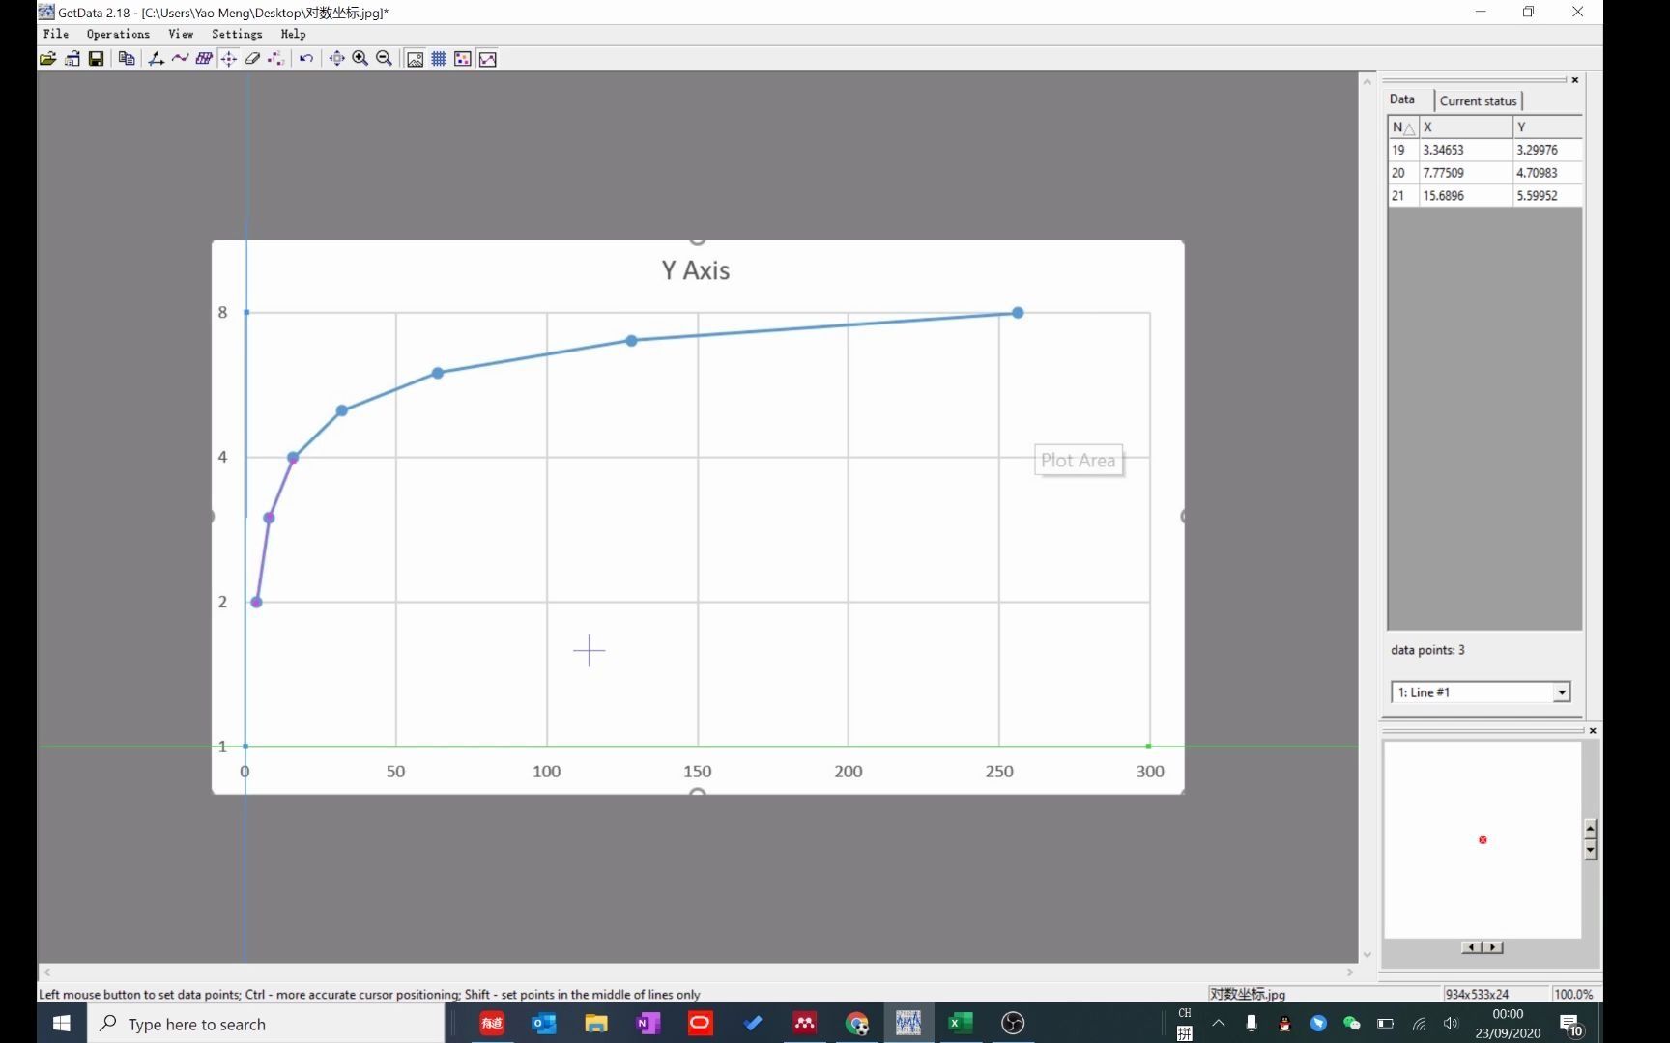The height and width of the screenshot is (1043, 1670).
Task: Select the set scale axes tool
Action: (156, 59)
